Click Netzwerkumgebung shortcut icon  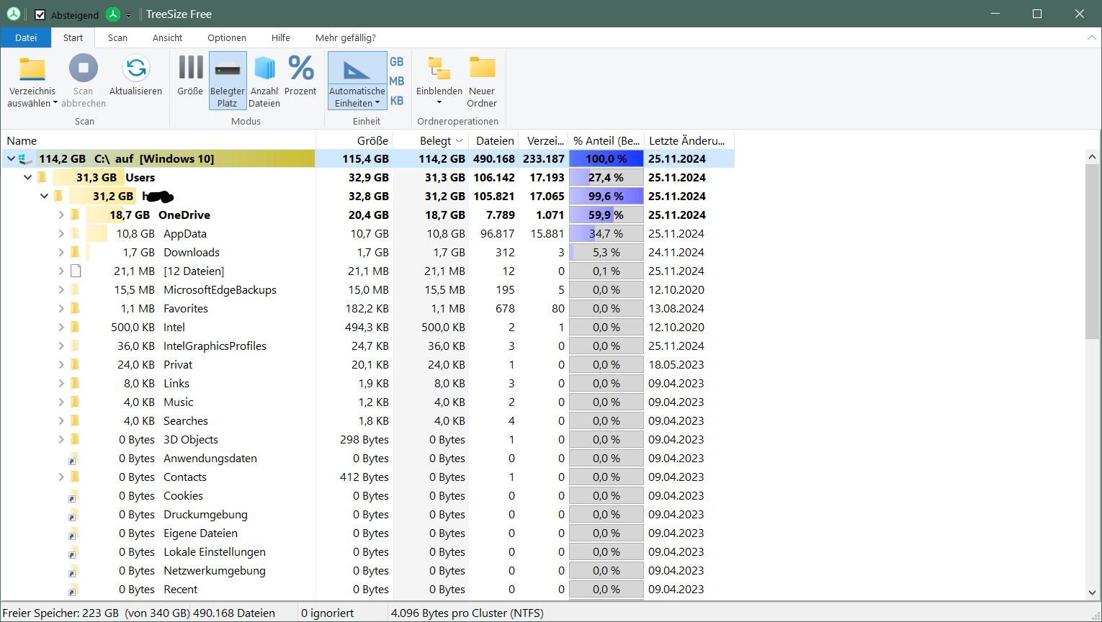coord(73,571)
